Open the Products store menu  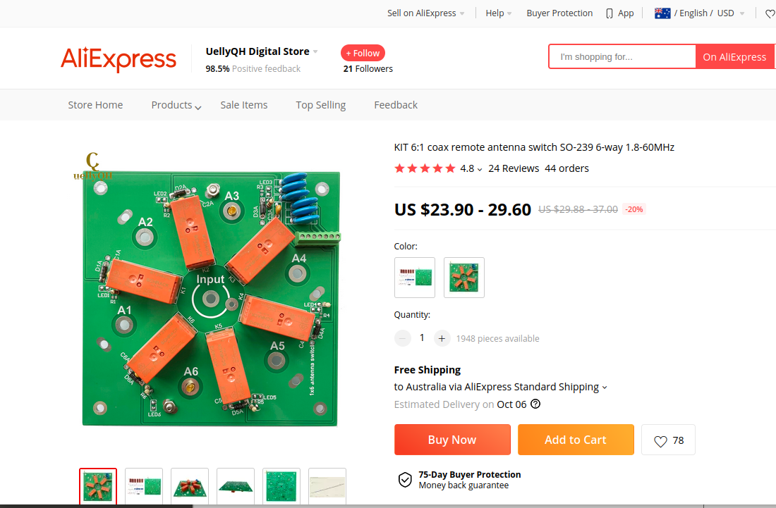coord(176,105)
